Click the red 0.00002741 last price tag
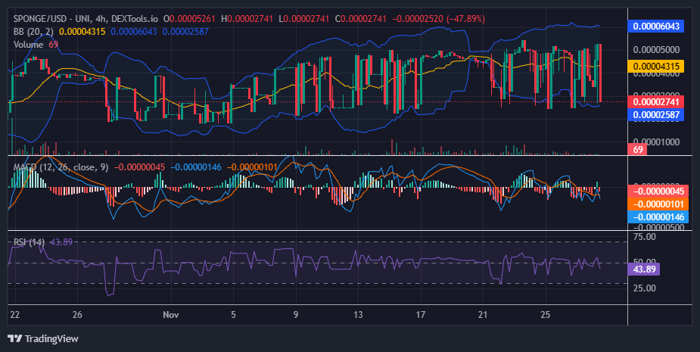The width and height of the screenshot is (700, 352). pyautogui.click(x=656, y=102)
